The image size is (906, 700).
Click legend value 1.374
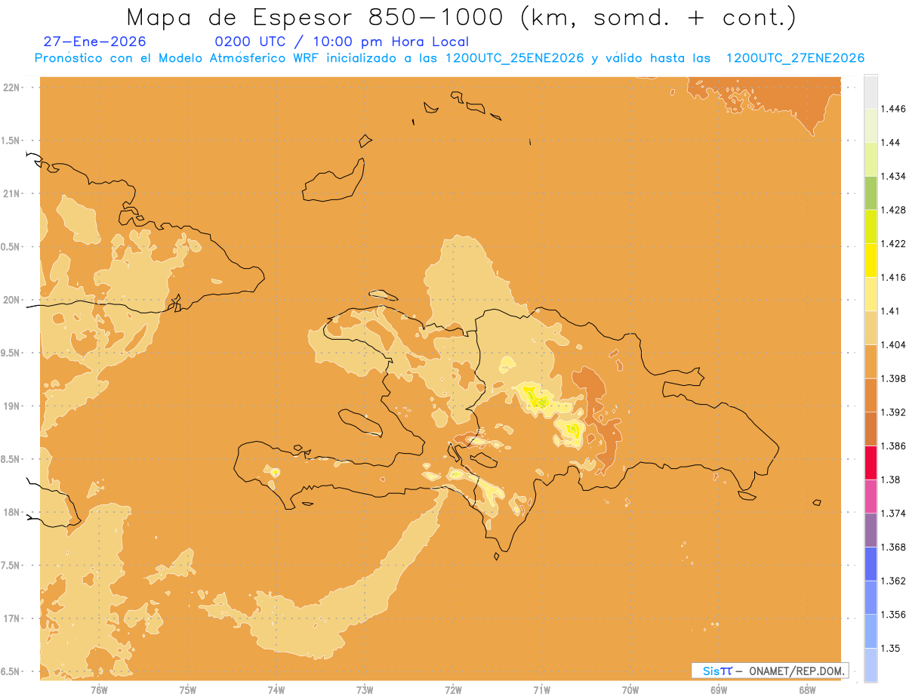893,513
